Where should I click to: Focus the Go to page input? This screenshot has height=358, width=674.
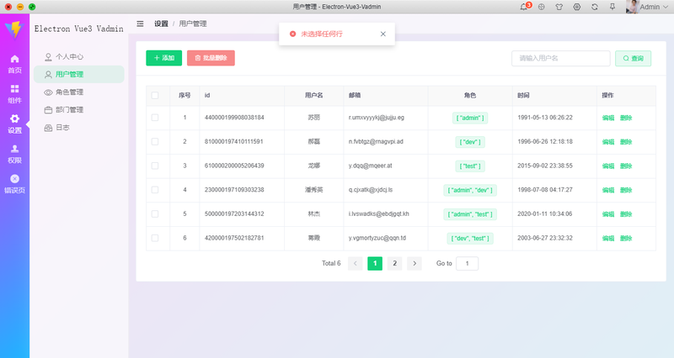tap(468, 263)
